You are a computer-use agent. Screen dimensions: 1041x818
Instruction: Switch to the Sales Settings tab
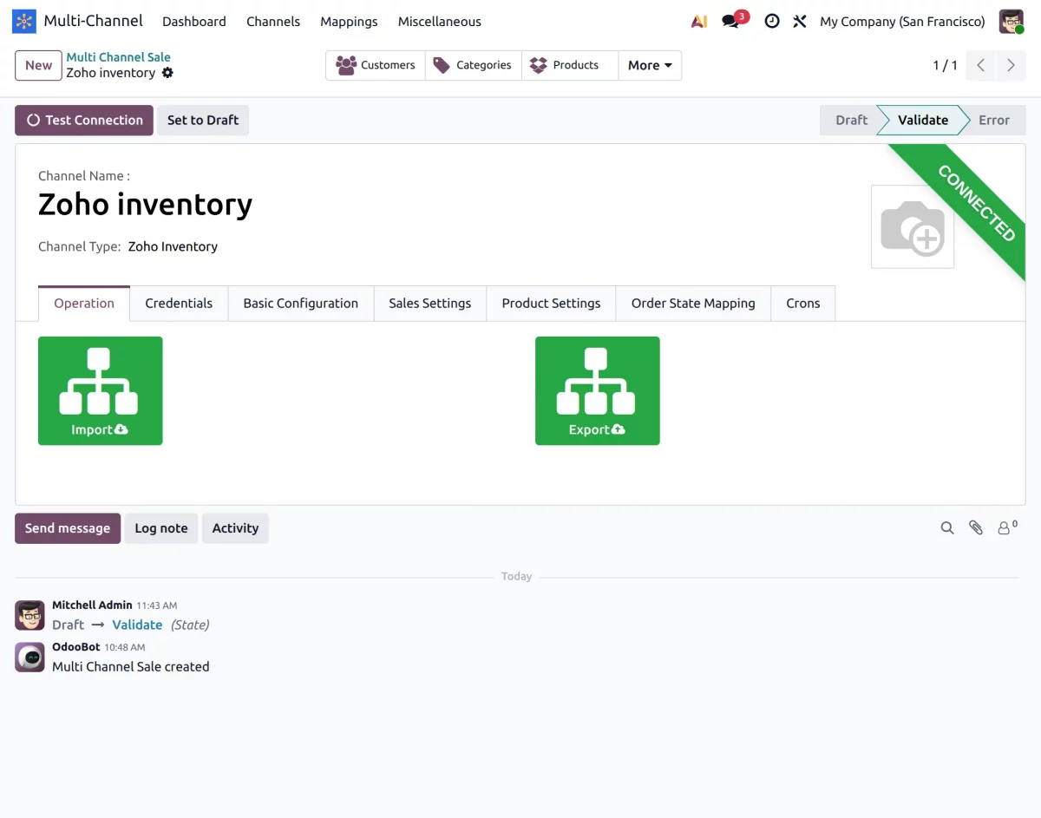(430, 304)
